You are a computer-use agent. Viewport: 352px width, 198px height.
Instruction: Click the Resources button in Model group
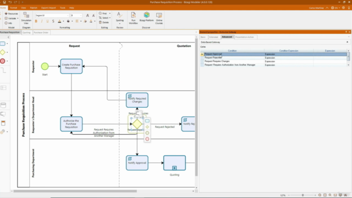pyautogui.click(x=11, y=14)
